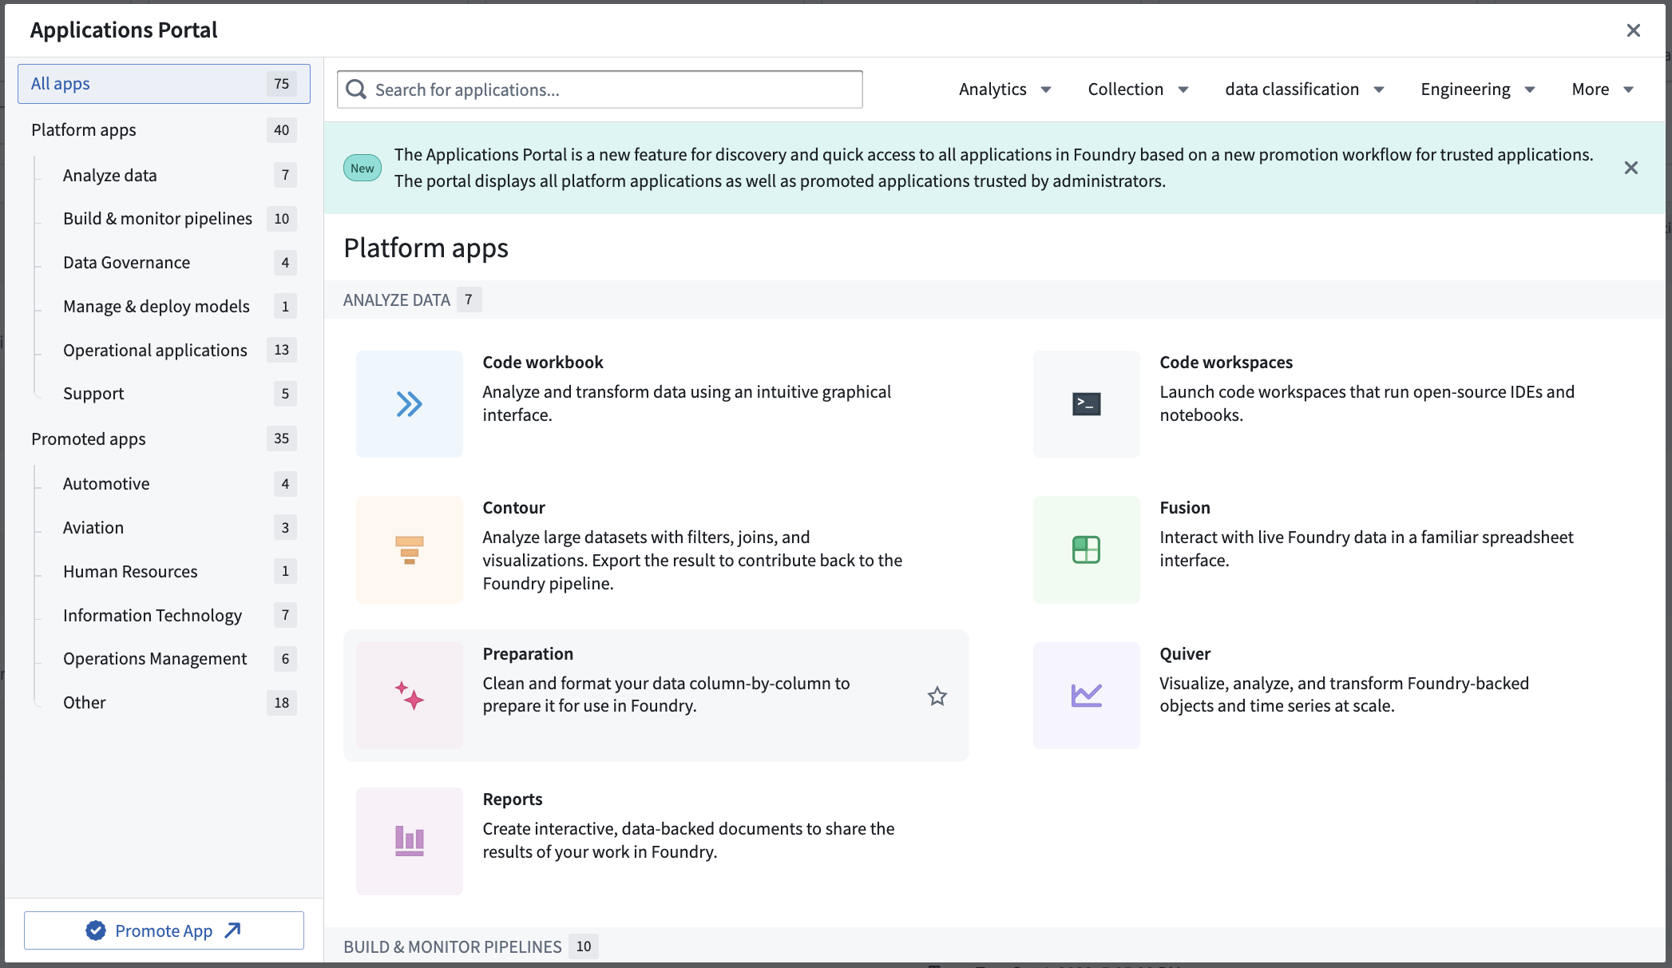Open the Quiver chart icon
The width and height of the screenshot is (1672, 968).
pos(1087,696)
